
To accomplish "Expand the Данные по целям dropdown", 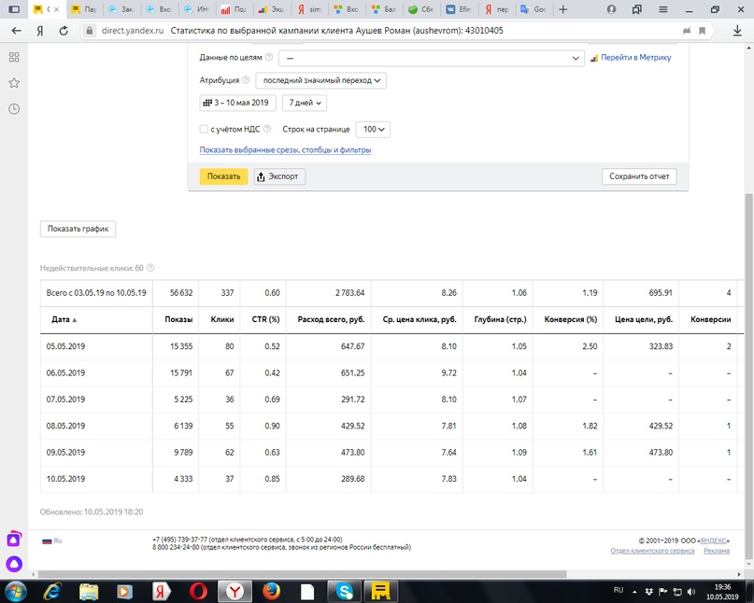I will pyautogui.click(x=432, y=58).
